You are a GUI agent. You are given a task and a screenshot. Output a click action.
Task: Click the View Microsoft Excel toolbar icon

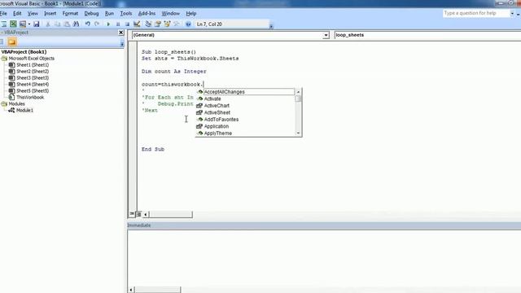[x=13, y=24]
